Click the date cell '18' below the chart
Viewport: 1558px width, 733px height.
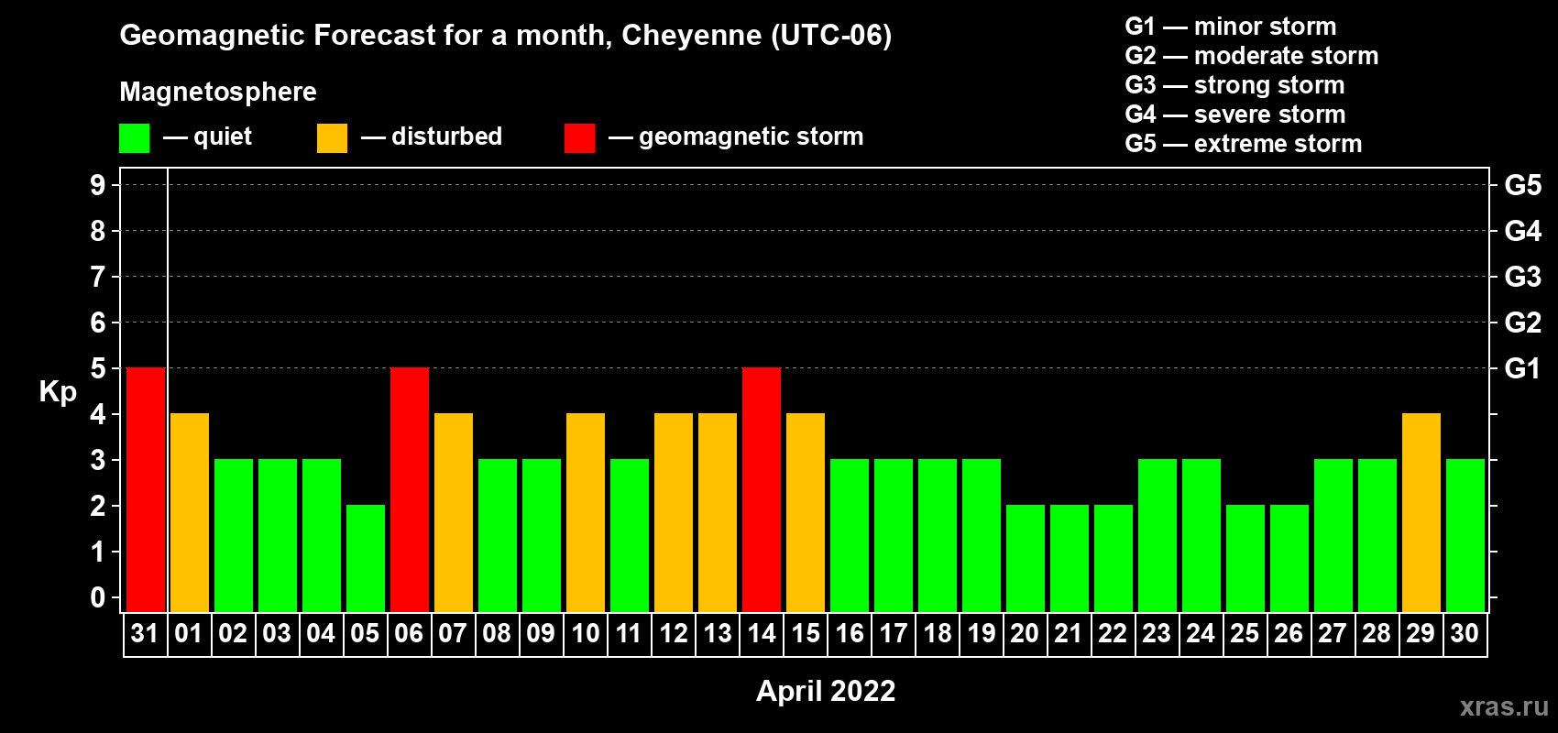(x=937, y=634)
